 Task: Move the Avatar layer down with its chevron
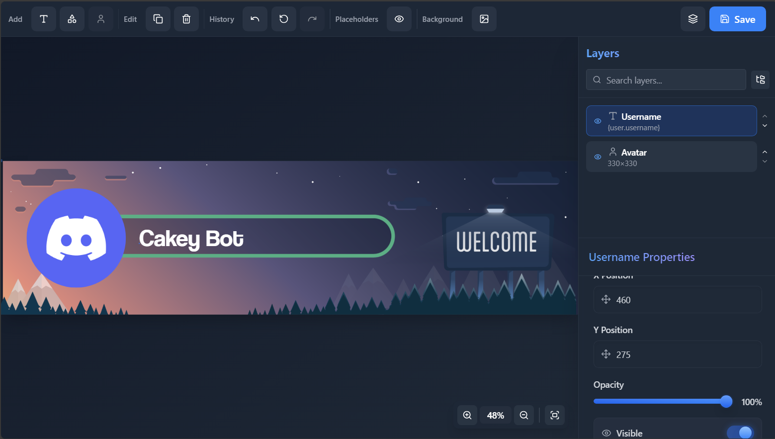(x=765, y=162)
